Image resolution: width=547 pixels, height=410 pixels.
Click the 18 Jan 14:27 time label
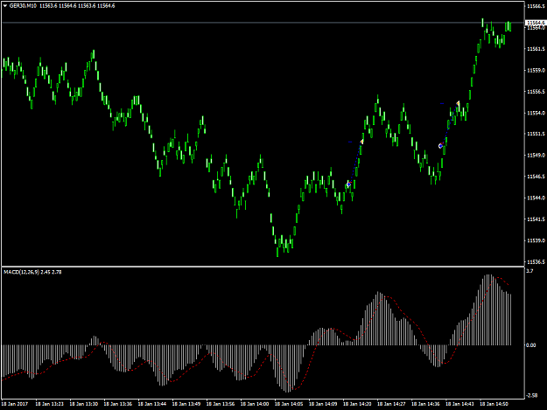(x=391, y=404)
